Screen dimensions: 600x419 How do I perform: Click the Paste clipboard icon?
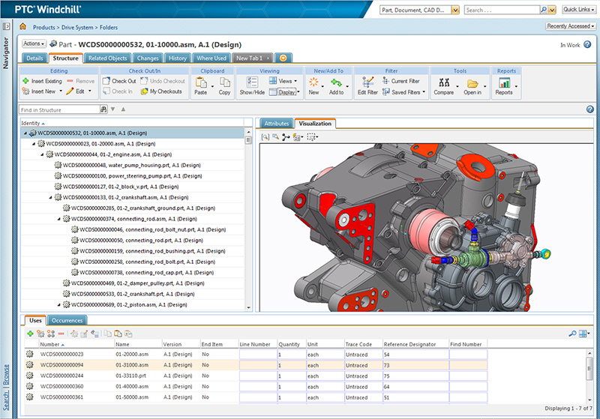pos(200,82)
